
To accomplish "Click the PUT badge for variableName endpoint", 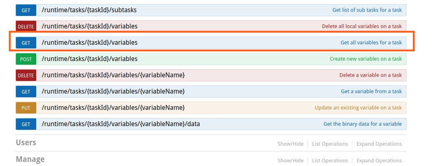I will [x=26, y=108].
